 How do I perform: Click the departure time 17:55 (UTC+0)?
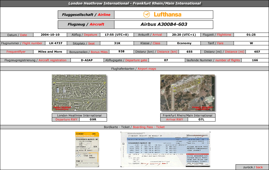click(x=117, y=35)
